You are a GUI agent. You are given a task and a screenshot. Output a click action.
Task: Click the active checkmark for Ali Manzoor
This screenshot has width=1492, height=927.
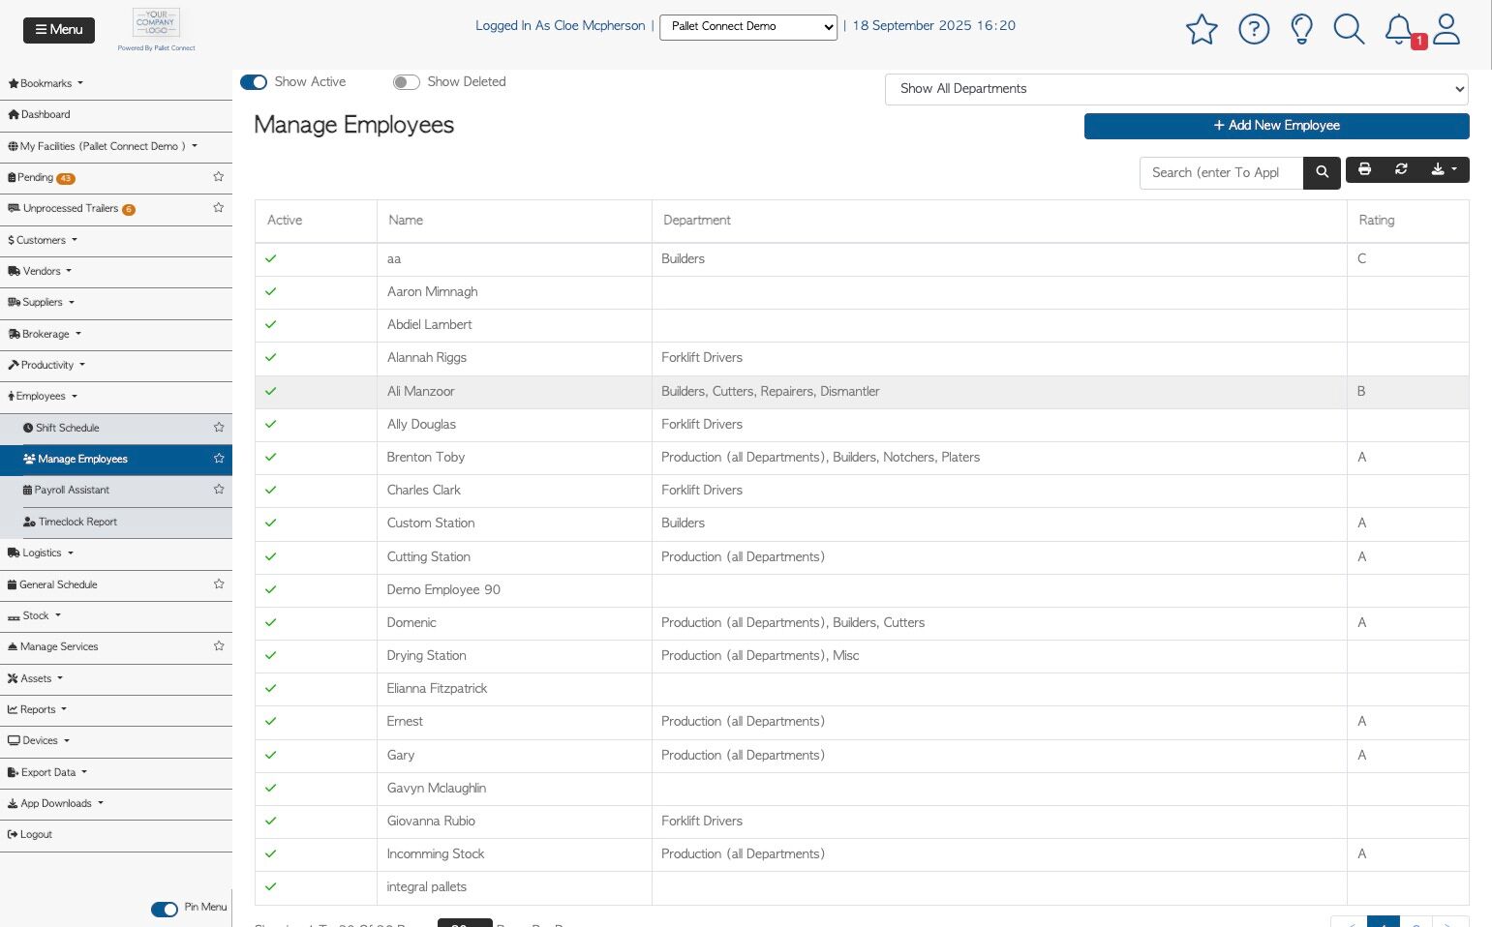click(x=271, y=391)
